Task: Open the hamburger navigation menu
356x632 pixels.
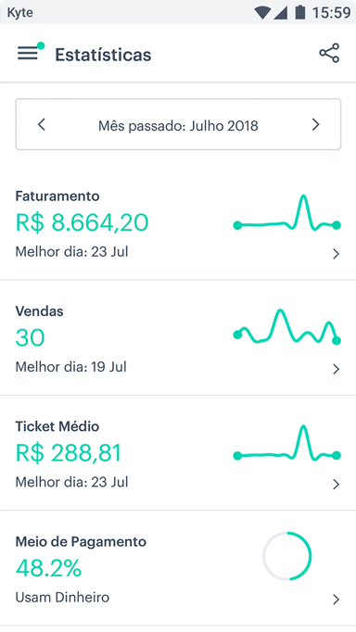Action: [28, 54]
